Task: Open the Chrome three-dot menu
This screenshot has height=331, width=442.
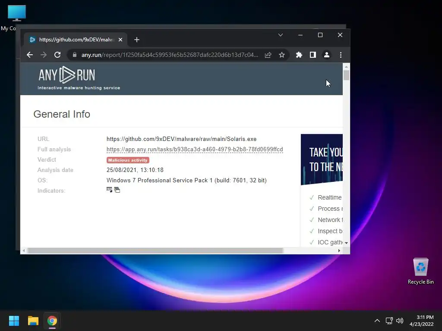Action: pos(341,55)
